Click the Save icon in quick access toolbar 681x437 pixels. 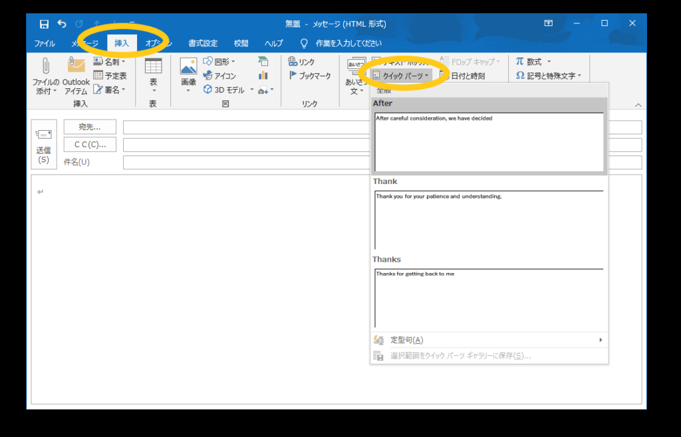click(x=44, y=24)
